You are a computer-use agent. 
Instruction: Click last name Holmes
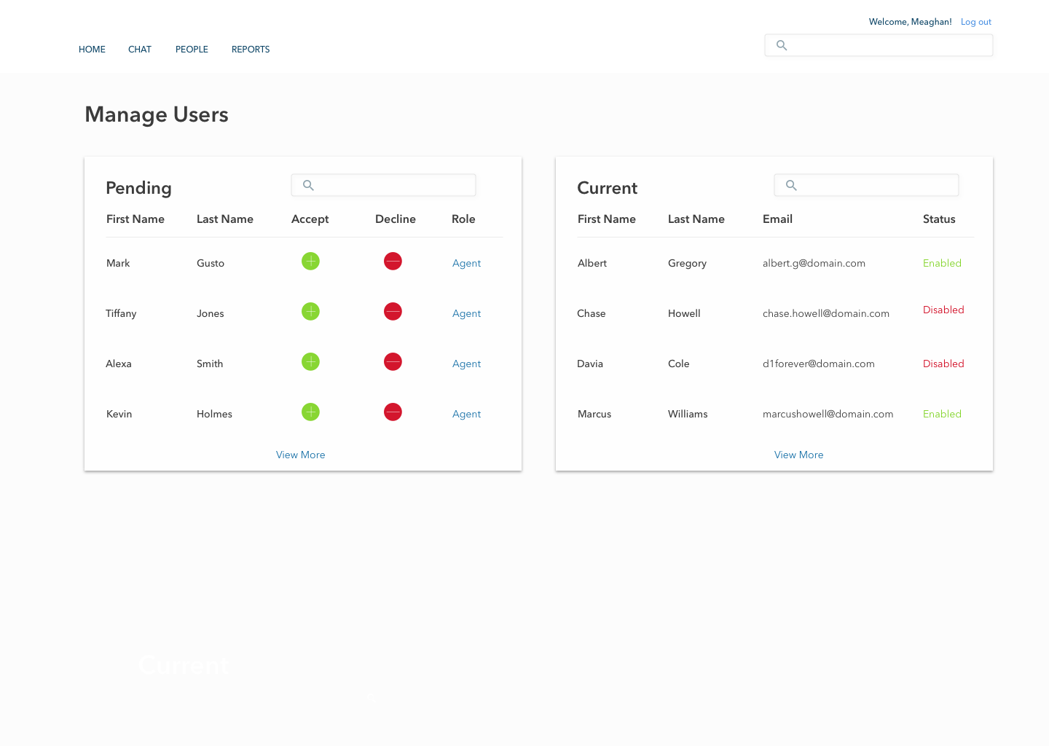click(214, 414)
